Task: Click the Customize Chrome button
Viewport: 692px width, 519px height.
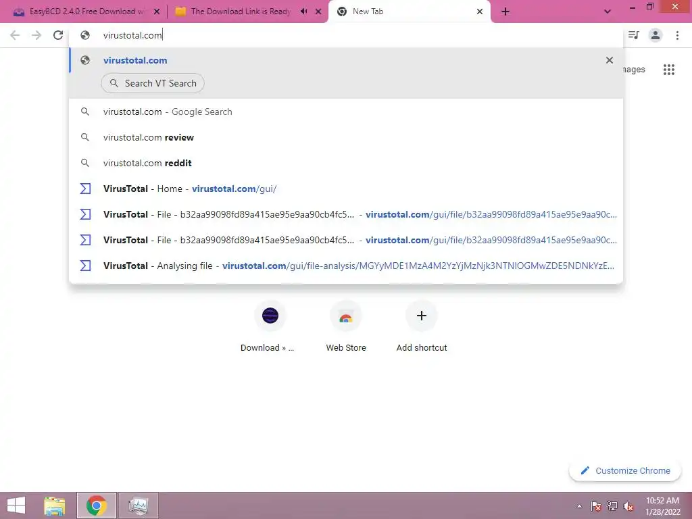Action: tap(625, 470)
